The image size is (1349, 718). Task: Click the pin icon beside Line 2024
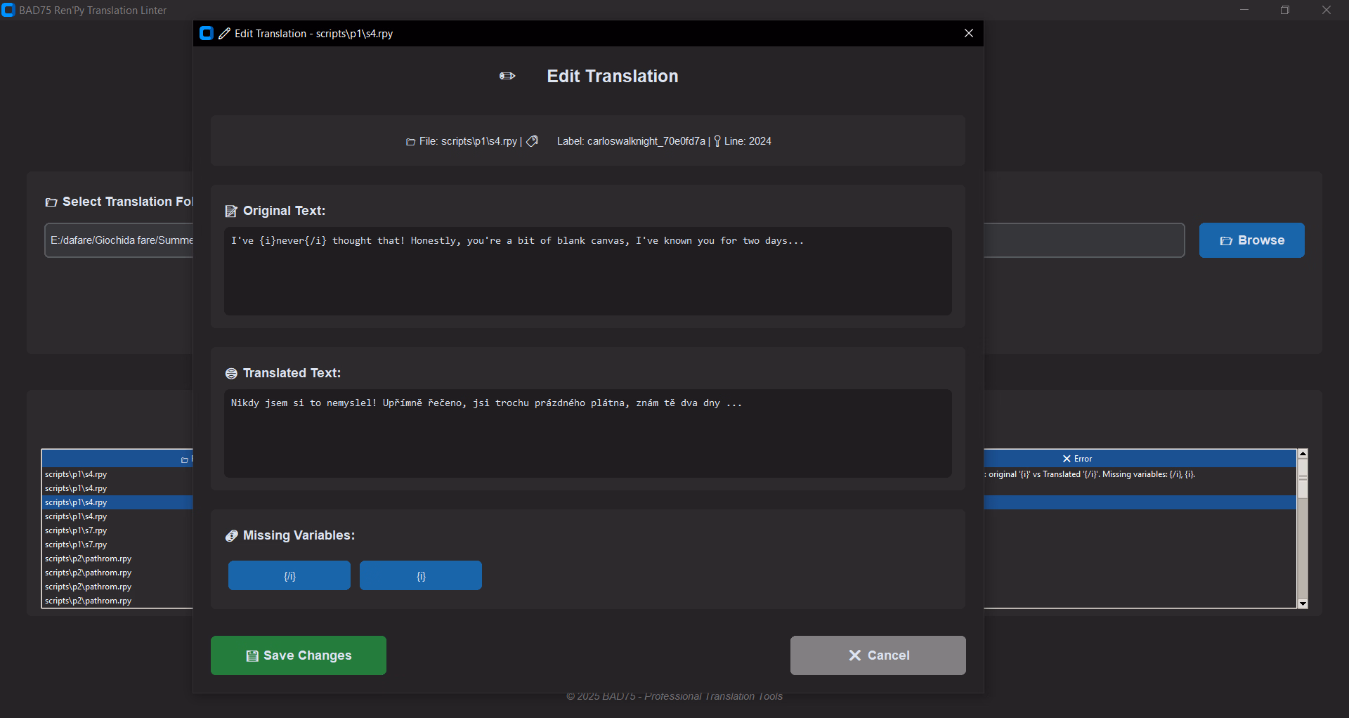click(717, 141)
